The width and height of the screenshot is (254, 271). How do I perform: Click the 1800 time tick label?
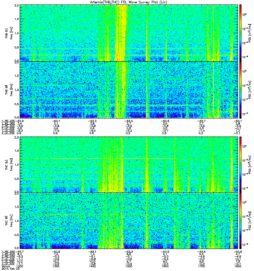coord(238,266)
